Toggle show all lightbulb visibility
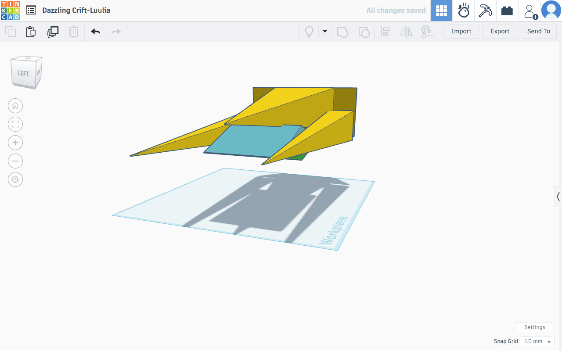Image resolution: width=562 pixels, height=351 pixels. click(309, 32)
